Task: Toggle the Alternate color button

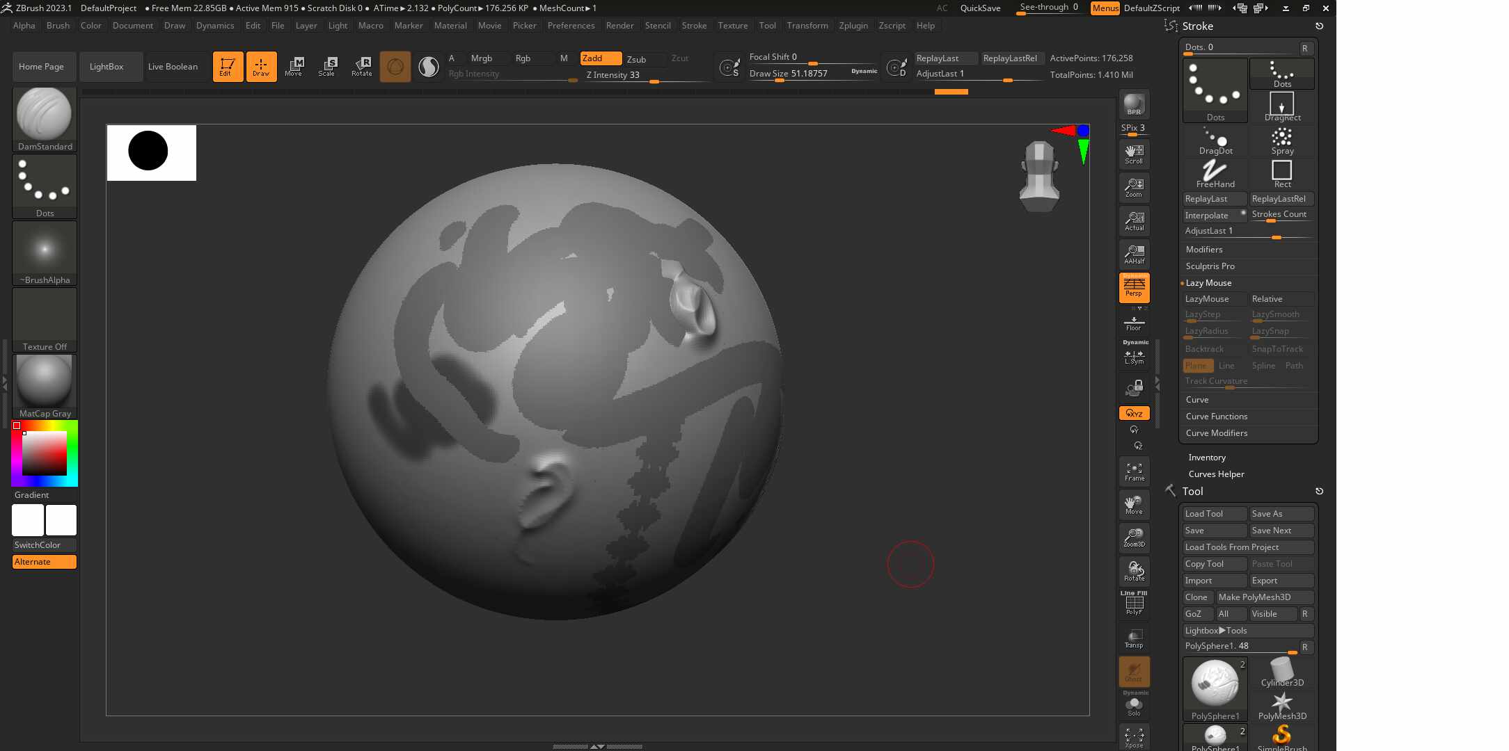Action: (45, 562)
